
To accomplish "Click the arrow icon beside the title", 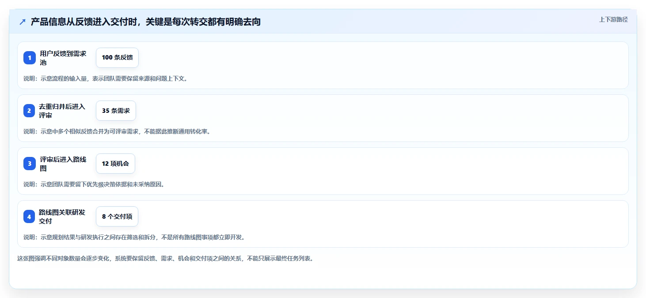I will 23,22.
